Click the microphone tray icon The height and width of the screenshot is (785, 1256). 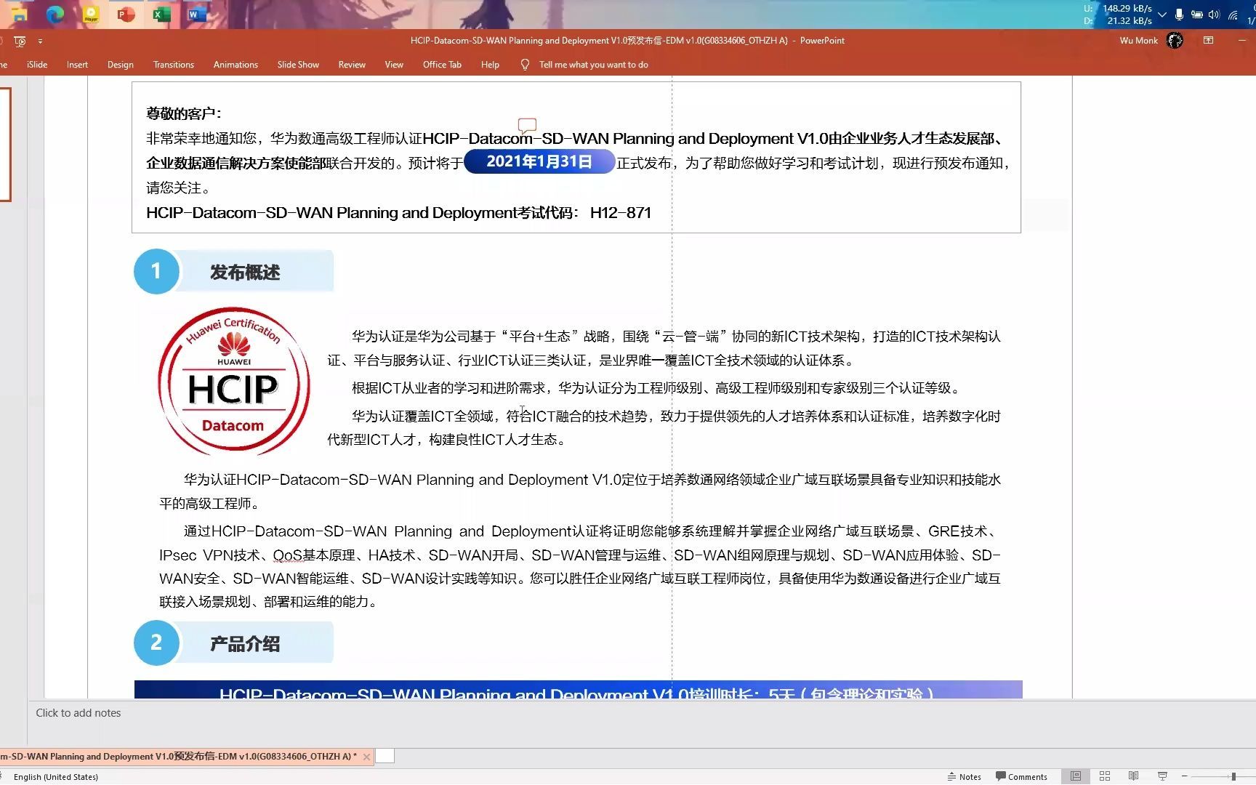coord(1179,15)
